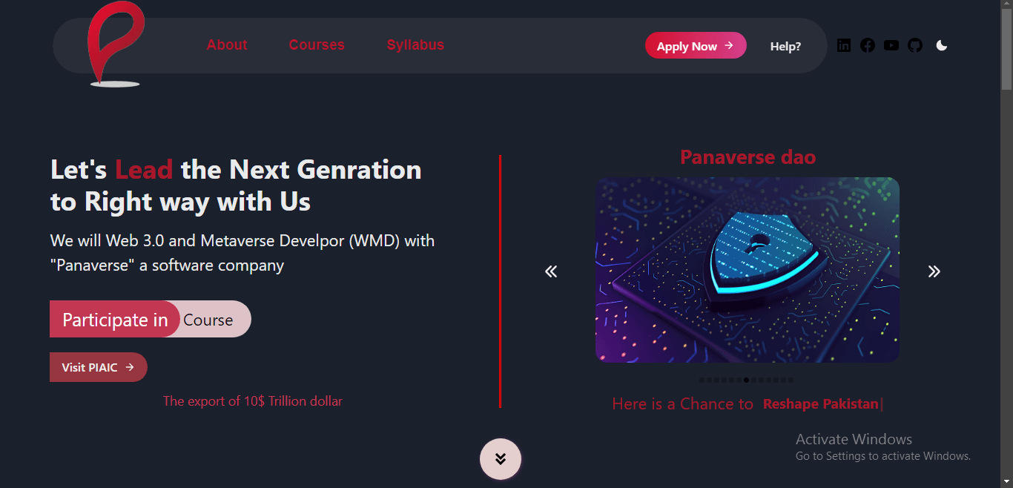Click the 'We will Web 3.0' paragraph
This screenshot has height=488, width=1013.
coord(242,253)
